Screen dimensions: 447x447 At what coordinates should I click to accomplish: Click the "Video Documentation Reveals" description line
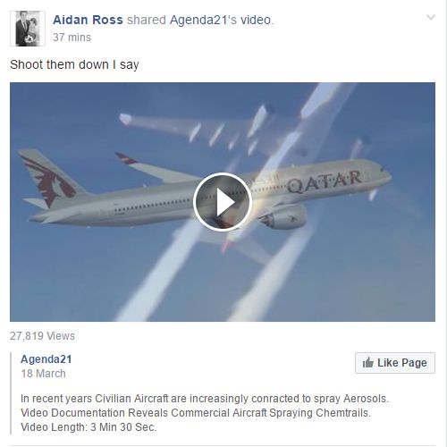point(196,413)
